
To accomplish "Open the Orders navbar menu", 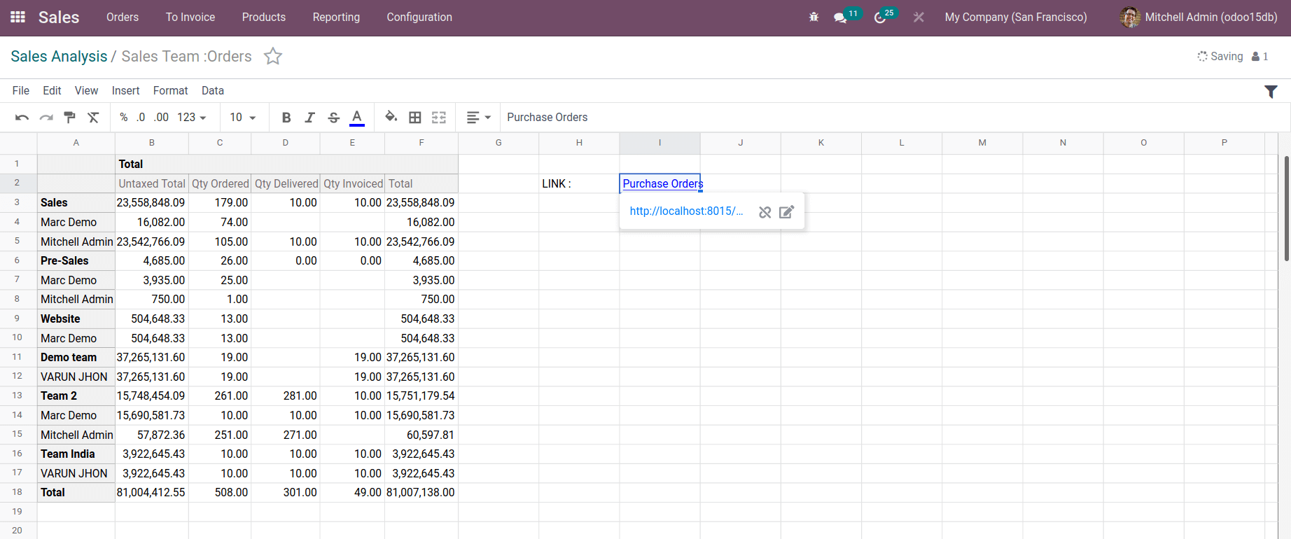I will click(123, 17).
